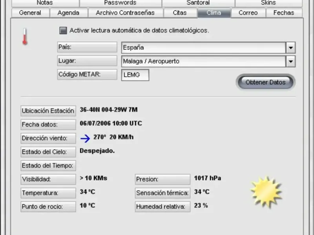Screen dimensions: 314x235
Task: Click the dew point value 10 ºC
Action: pos(87,205)
